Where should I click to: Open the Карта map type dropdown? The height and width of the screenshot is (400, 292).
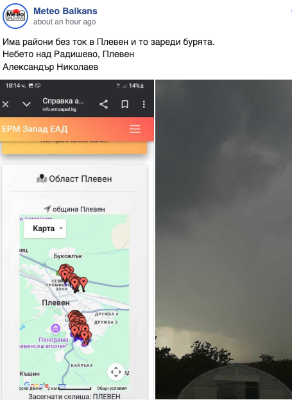(45, 229)
